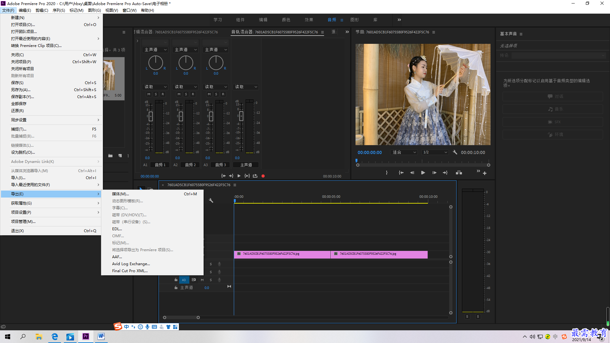Click 导入(I)... in the File menu
Image resolution: width=610 pixels, height=343 pixels.
(x=51, y=178)
